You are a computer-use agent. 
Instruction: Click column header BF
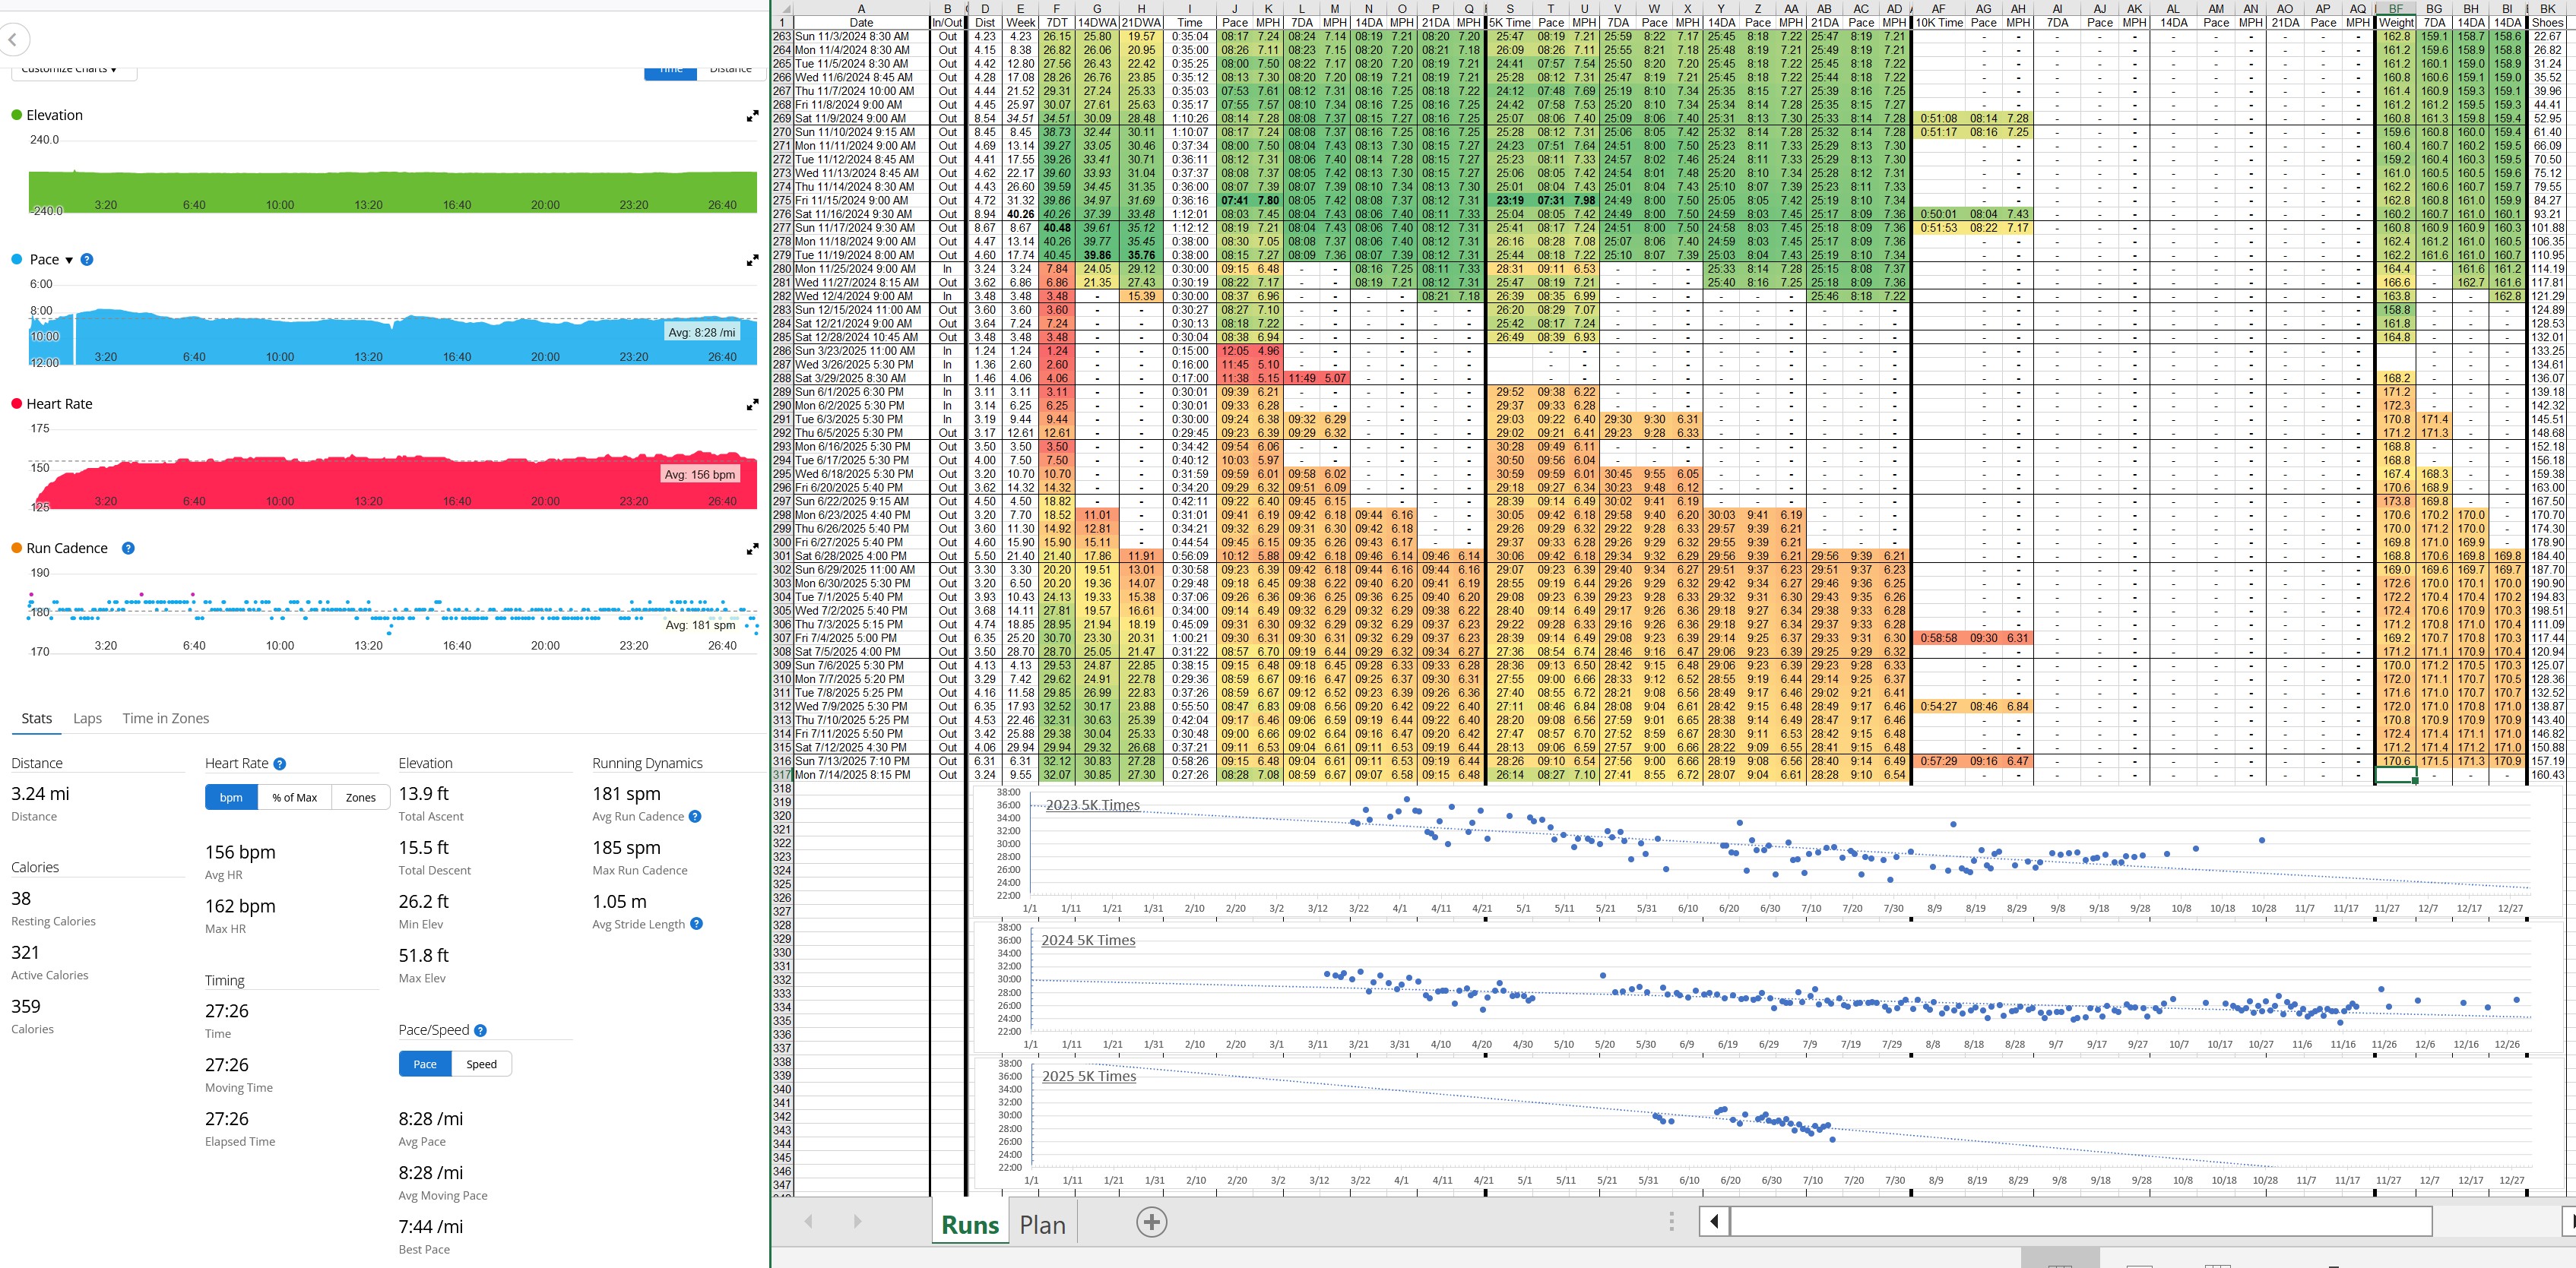pyautogui.click(x=2396, y=9)
